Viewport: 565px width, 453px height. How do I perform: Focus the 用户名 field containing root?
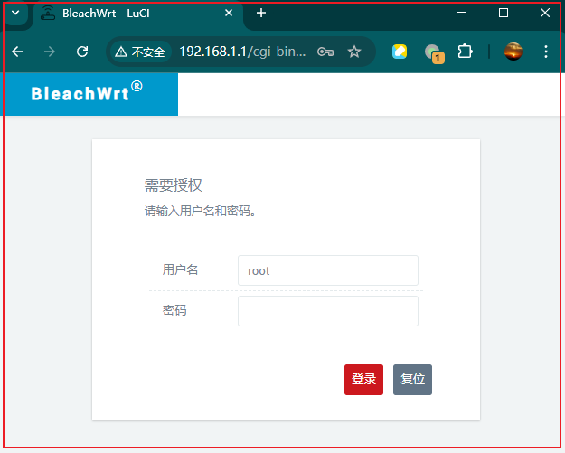(328, 270)
